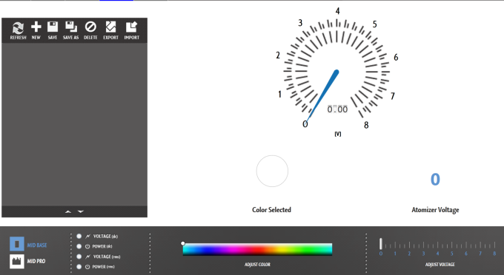Click the Save floppy disk icon

pyautogui.click(x=53, y=27)
